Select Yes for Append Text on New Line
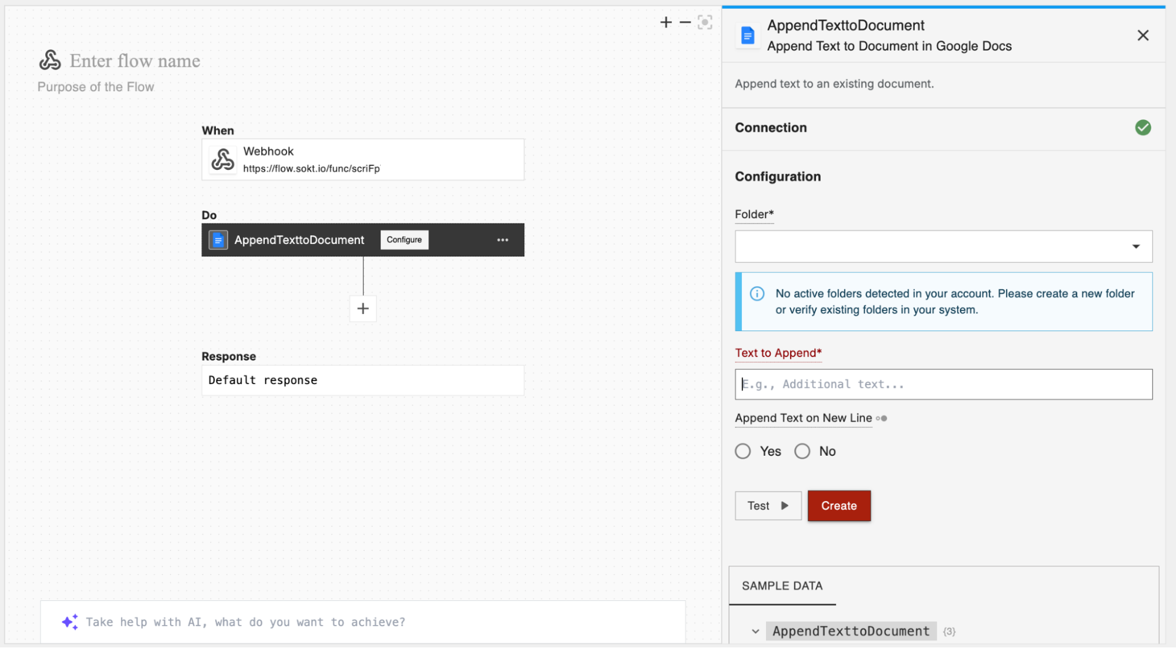This screenshot has width=1176, height=648. 743,451
